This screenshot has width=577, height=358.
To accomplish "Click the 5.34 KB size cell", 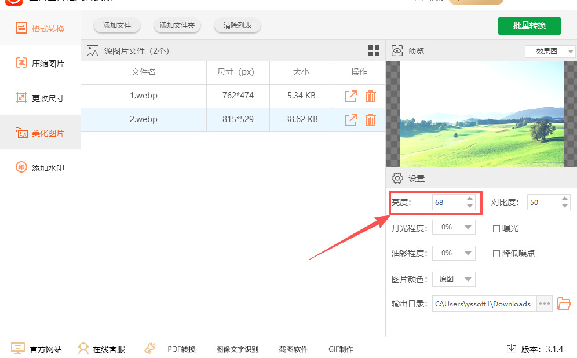I will click(301, 96).
